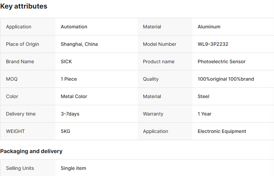
Task: Select the Place of Origin label
Action: (23, 44)
